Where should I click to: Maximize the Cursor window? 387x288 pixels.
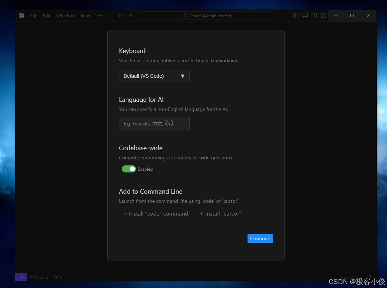tap(352, 16)
